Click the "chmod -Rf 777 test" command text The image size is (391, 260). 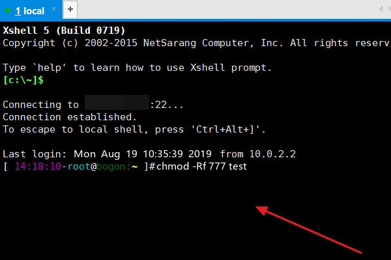click(x=202, y=167)
